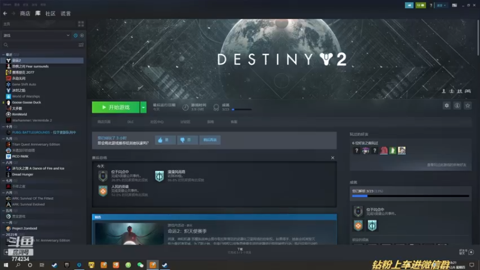The width and height of the screenshot is (480, 270).
Task: Click the friends and chat plus icon
Action: tap(471, 252)
